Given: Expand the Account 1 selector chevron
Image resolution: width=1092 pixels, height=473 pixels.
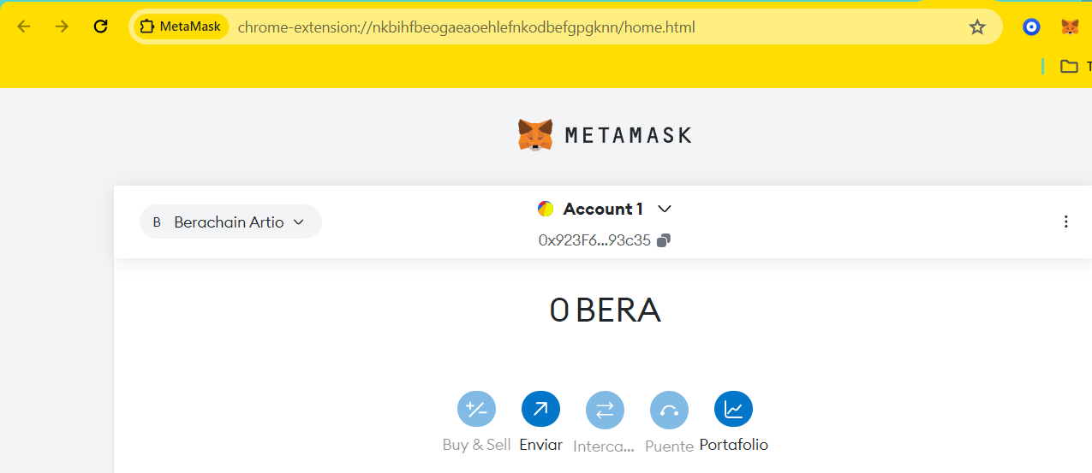Looking at the screenshot, I should (x=665, y=209).
